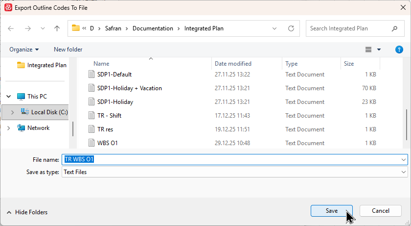
Task: Click the This PC icon
Action: click(21, 97)
